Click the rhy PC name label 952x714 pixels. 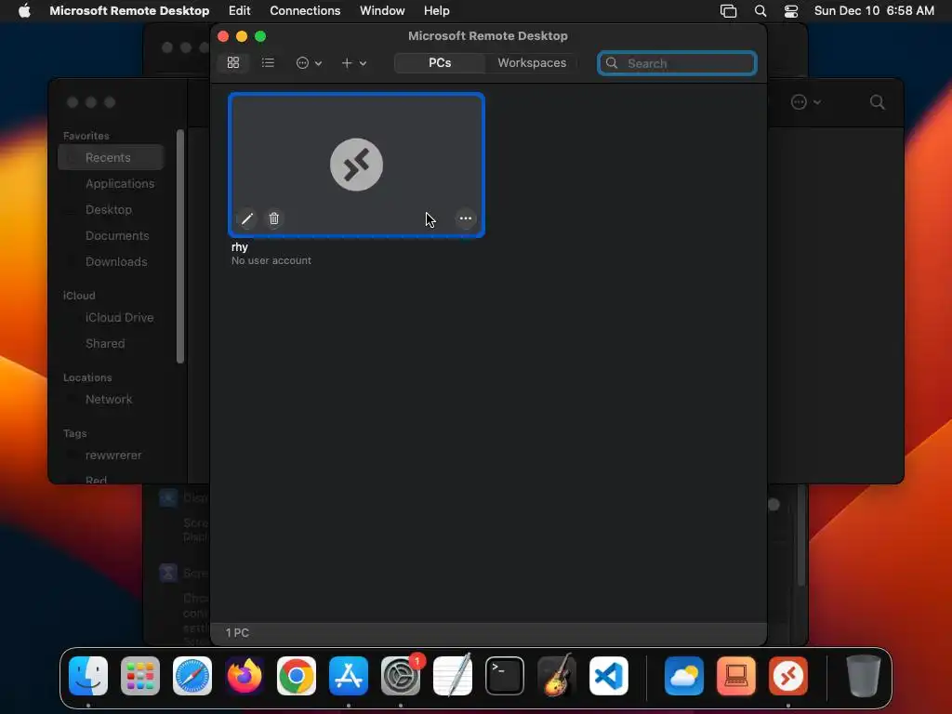(x=240, y=247)
